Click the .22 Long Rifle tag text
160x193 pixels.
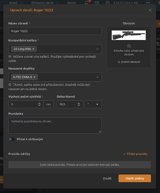pyautogui.click(x=22, y=49)
